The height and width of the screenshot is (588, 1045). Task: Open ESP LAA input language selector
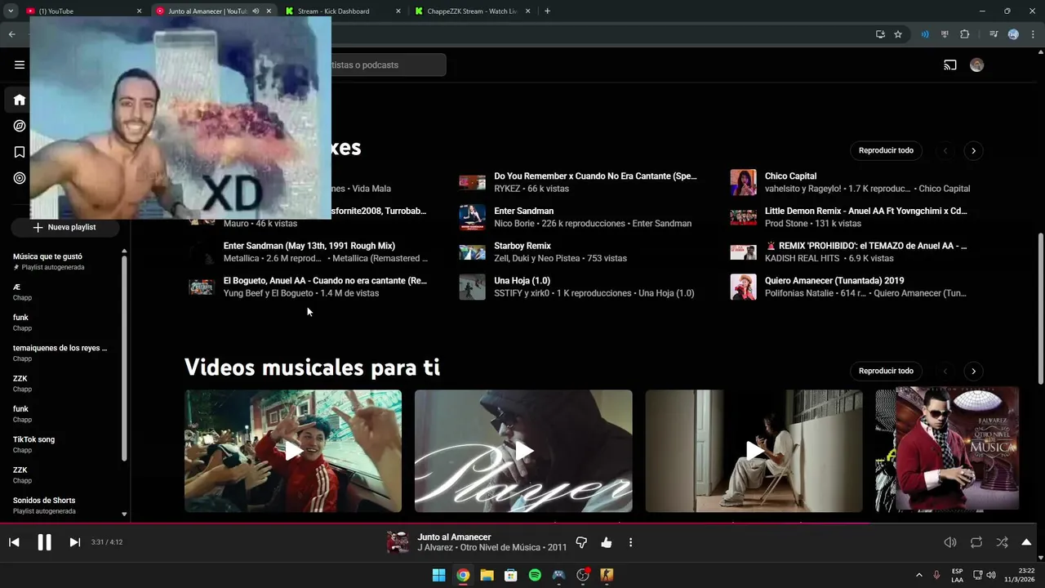pos(957,575)
